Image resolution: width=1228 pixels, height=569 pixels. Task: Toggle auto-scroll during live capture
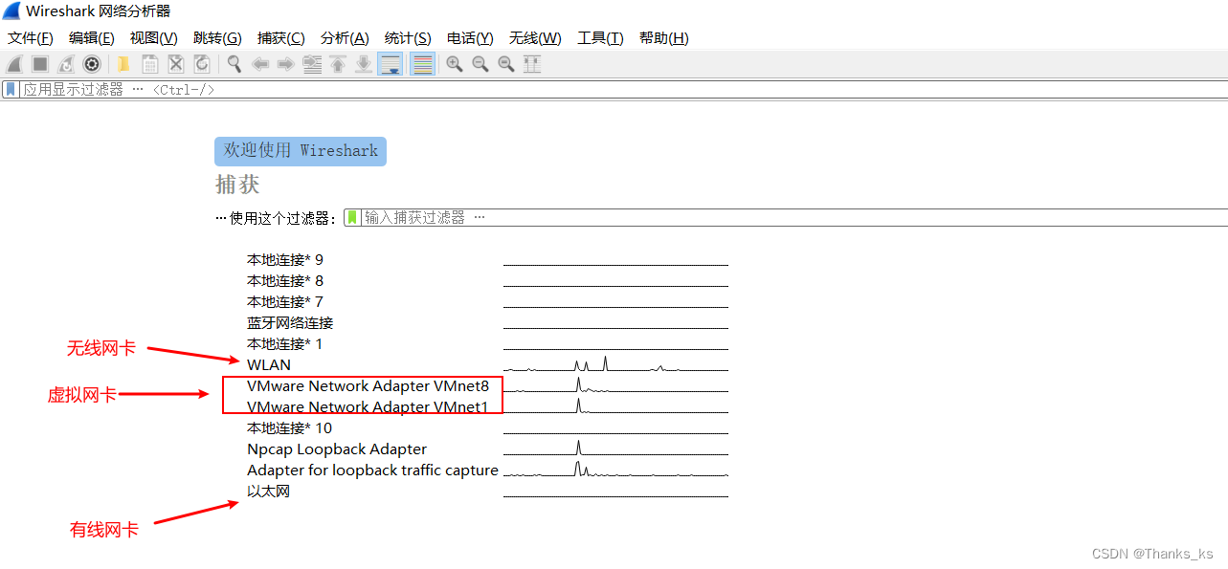pyautogui.click(x=391, y=64)
